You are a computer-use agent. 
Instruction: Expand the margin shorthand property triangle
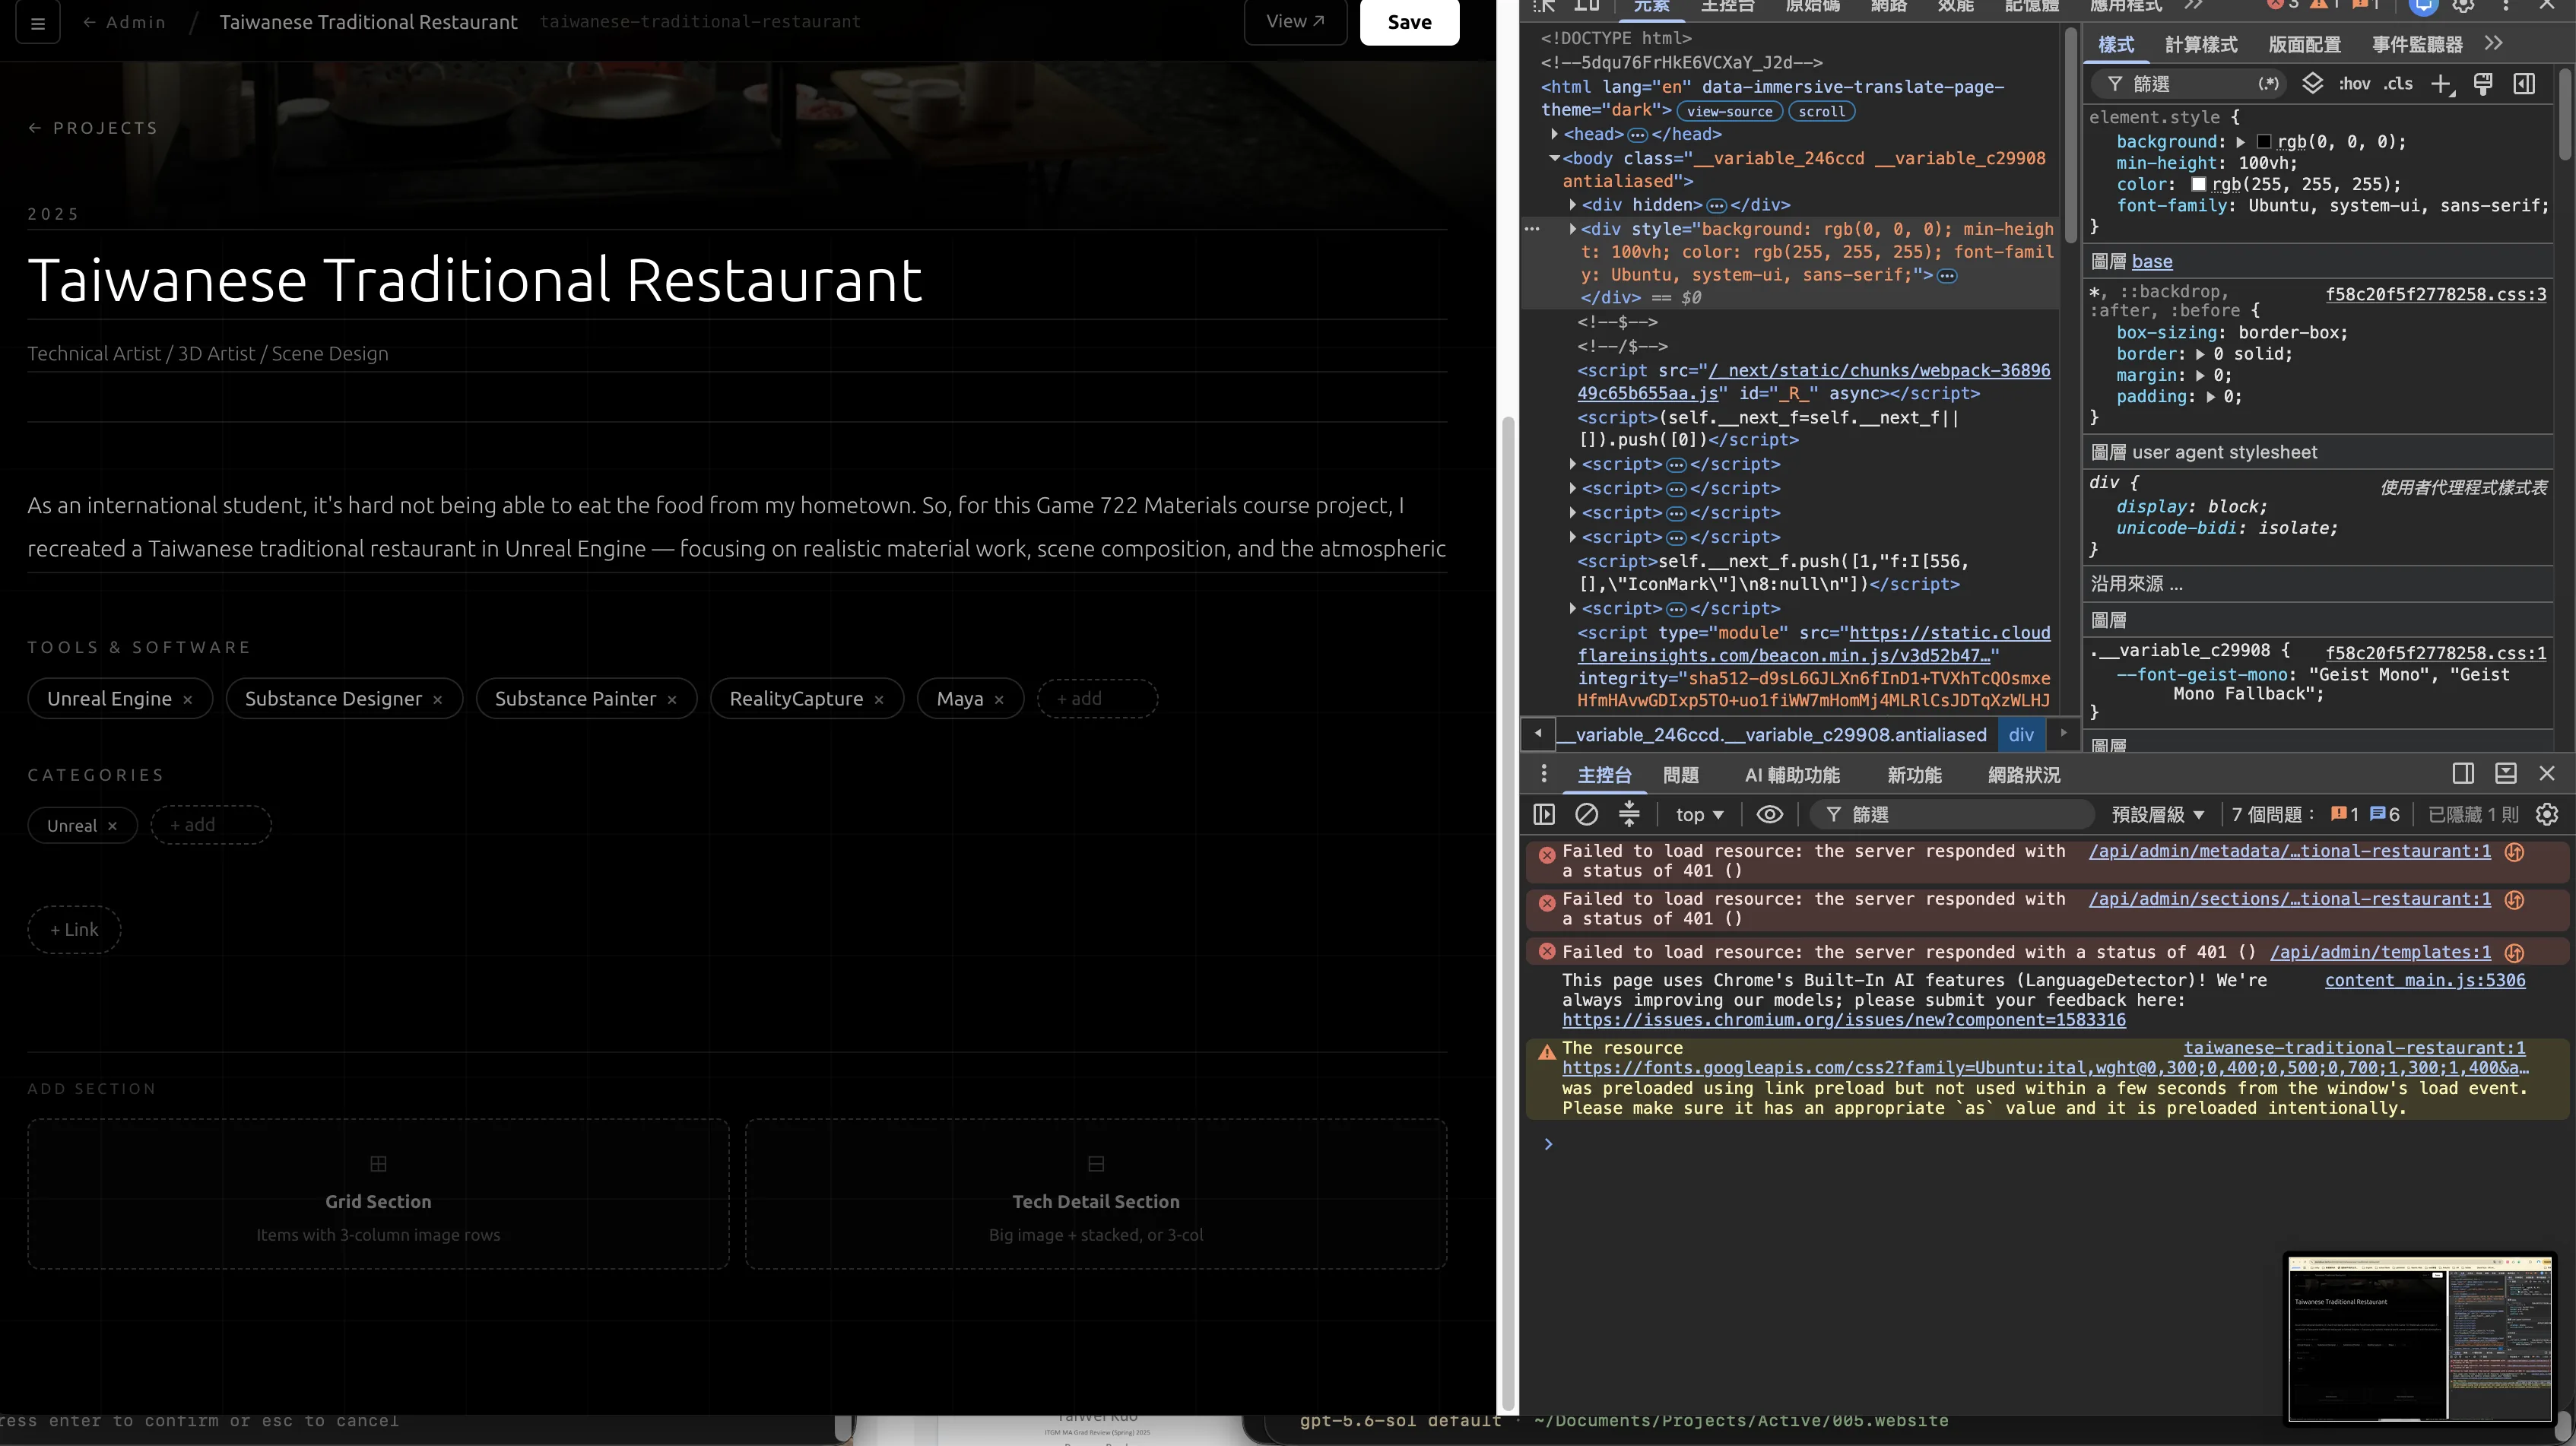(x=2200, y=376)
